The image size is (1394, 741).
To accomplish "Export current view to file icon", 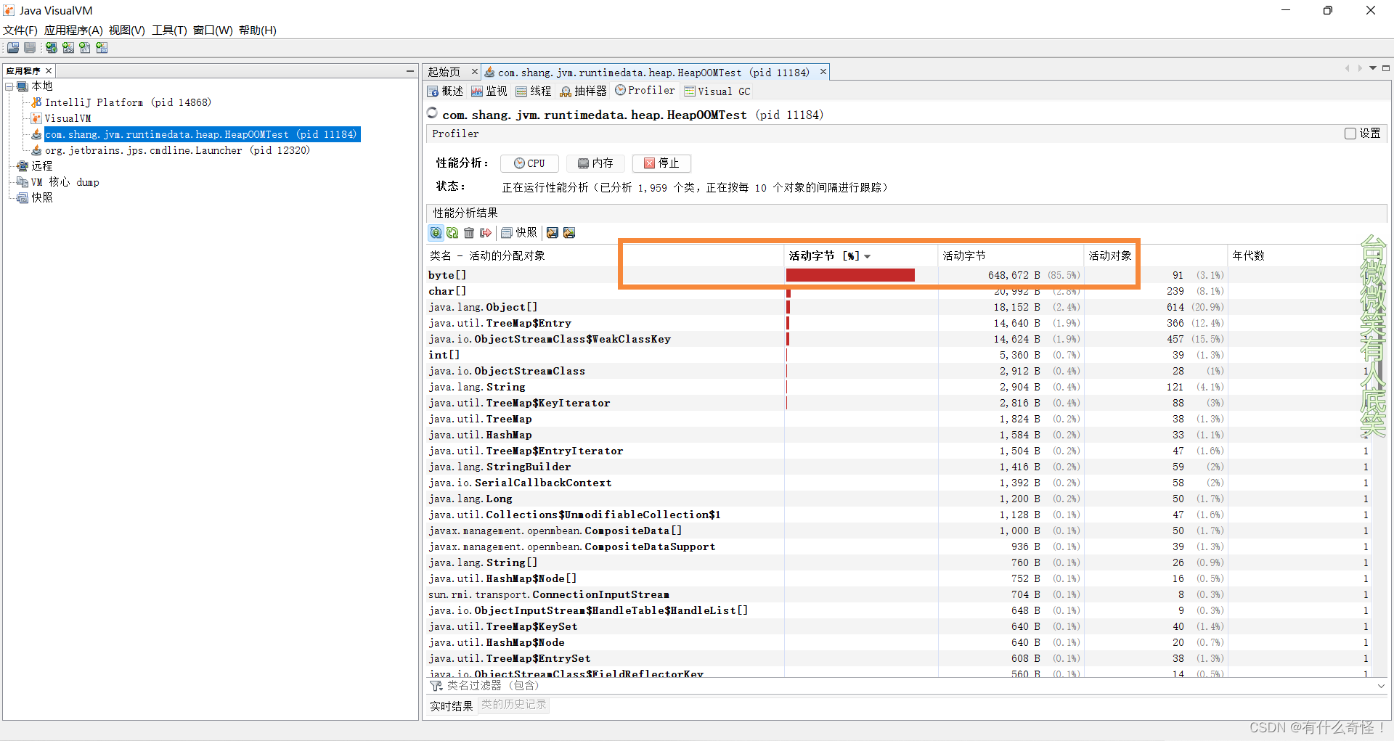I will [x=553, y=233].
